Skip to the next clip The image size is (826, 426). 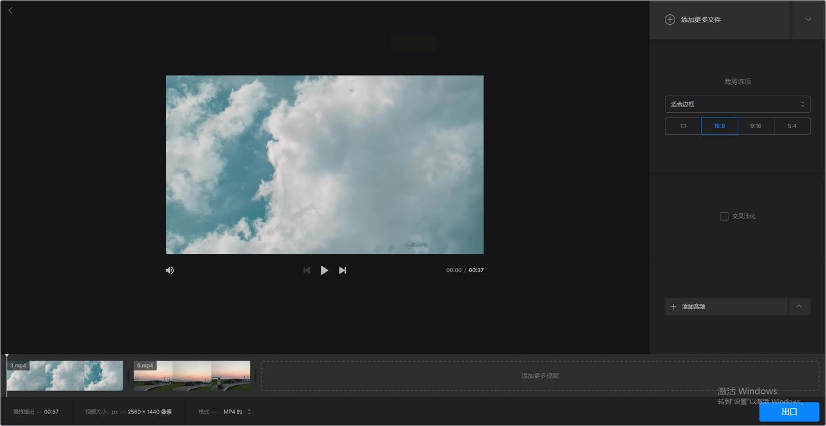coord(342,270)
